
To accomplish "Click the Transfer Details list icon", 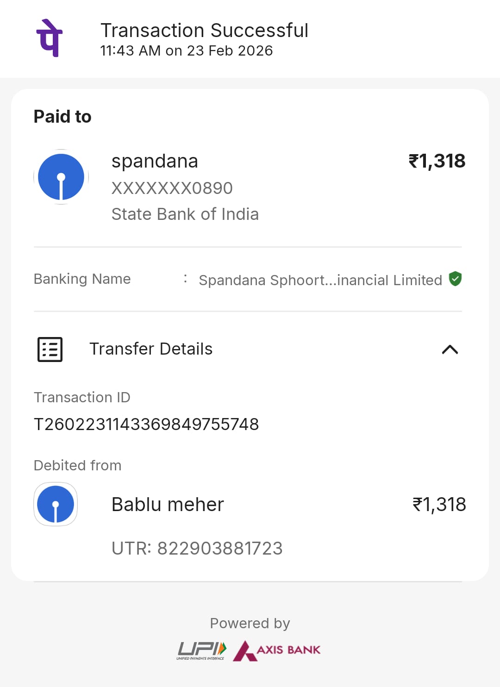I will click(x=50, y=349).
